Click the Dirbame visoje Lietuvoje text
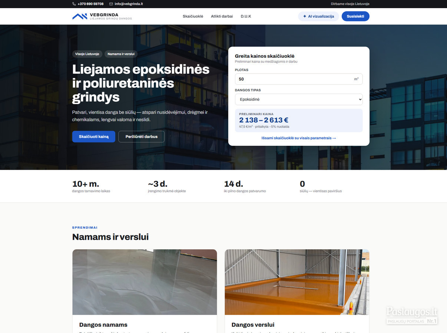The image size is (447, 333). point(350,4)
